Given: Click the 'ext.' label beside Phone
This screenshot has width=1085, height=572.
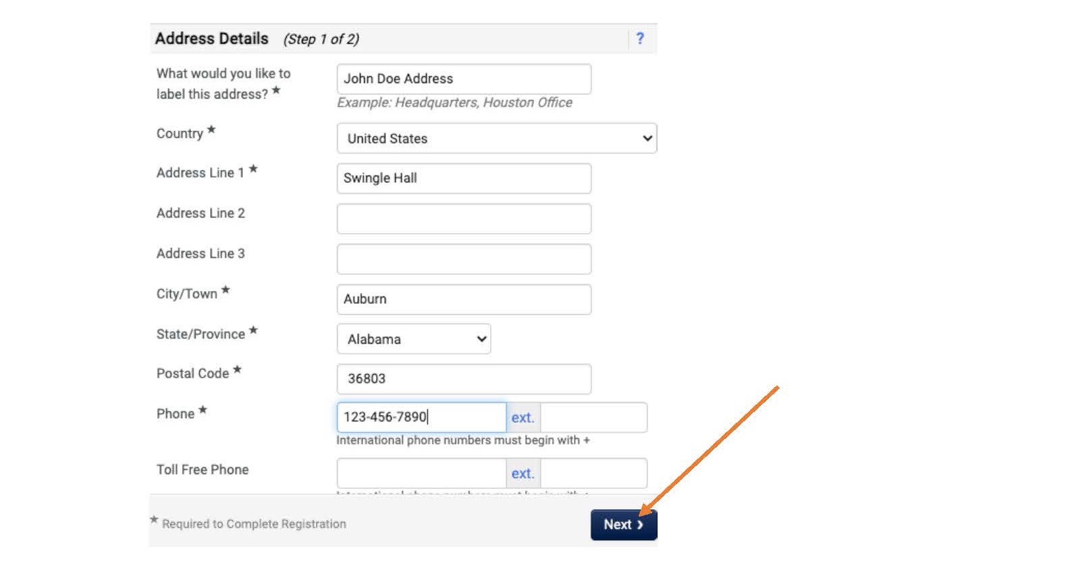Looking at the screenshot, I should (523, 418).
